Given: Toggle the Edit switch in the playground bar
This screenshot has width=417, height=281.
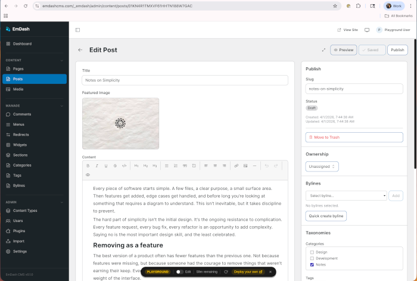Looking at the screenshot, I should [x=179, y=271].
